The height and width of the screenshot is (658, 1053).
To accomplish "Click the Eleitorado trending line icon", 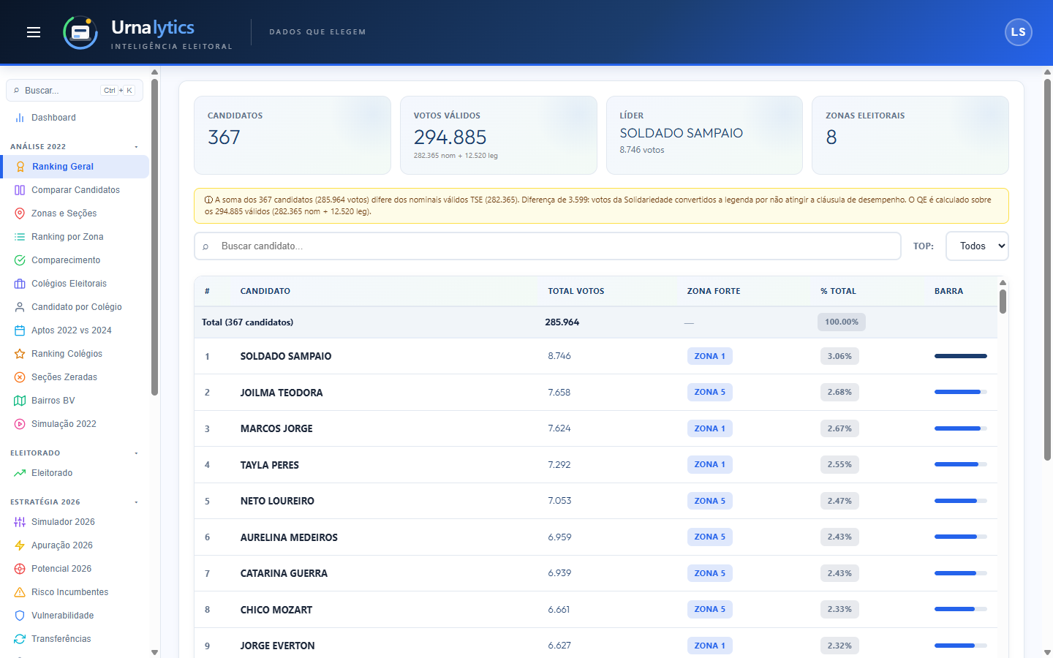I will [x=20, y=473].
